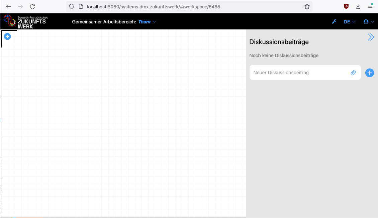Click the blue plus button on canvas
378x218 pixels.
coord(7,36)
